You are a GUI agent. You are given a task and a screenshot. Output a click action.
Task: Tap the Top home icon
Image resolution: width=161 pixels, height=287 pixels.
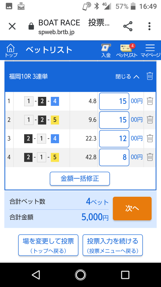coord(11,51)
